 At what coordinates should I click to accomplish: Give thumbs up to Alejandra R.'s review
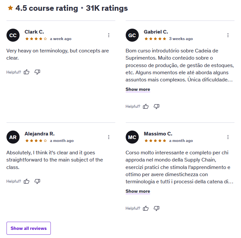[27, 181]
